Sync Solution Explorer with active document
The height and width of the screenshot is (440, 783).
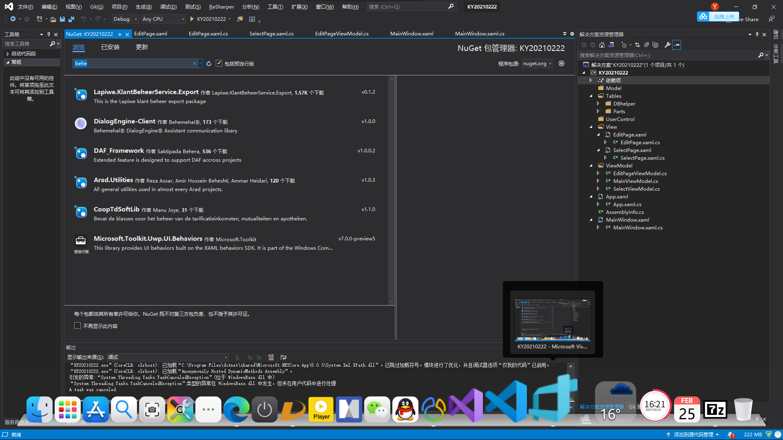tap(637, 45)
